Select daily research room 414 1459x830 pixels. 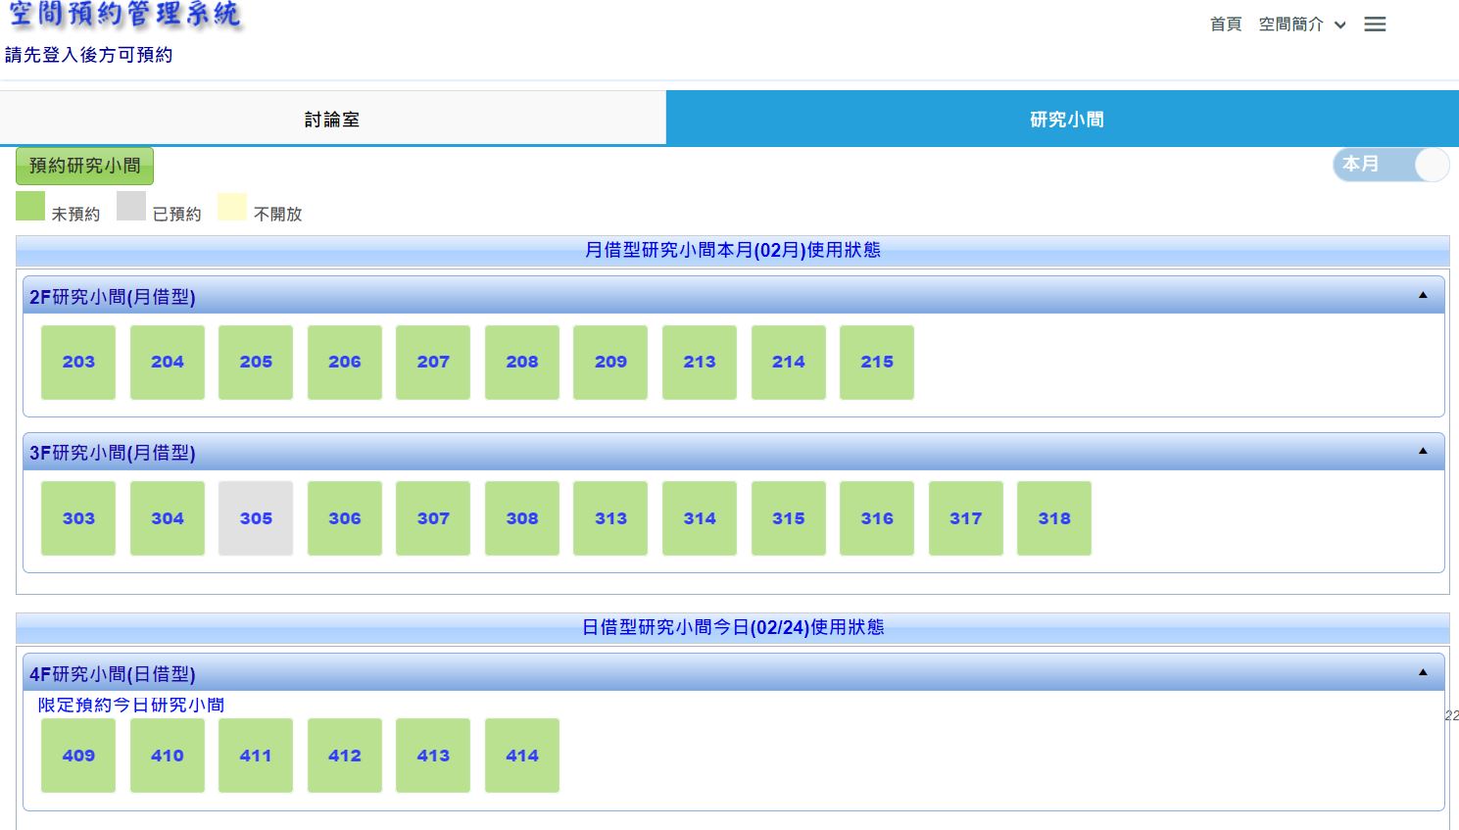tap(522, 756)
